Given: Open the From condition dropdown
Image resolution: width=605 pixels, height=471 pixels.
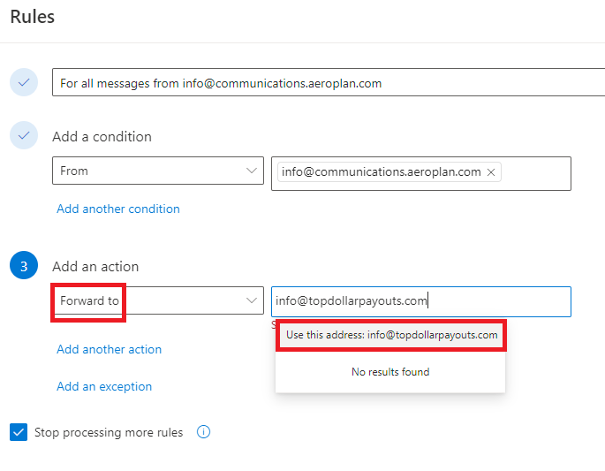Looking at the screenshot, I should [158, 171].
